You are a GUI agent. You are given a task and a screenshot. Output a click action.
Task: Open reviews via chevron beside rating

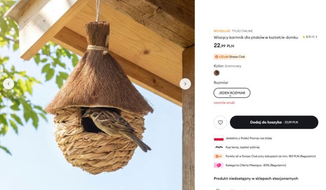[317, 37]
